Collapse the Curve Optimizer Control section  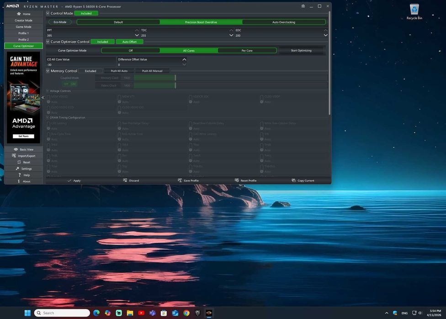click(x=48, y=42)
